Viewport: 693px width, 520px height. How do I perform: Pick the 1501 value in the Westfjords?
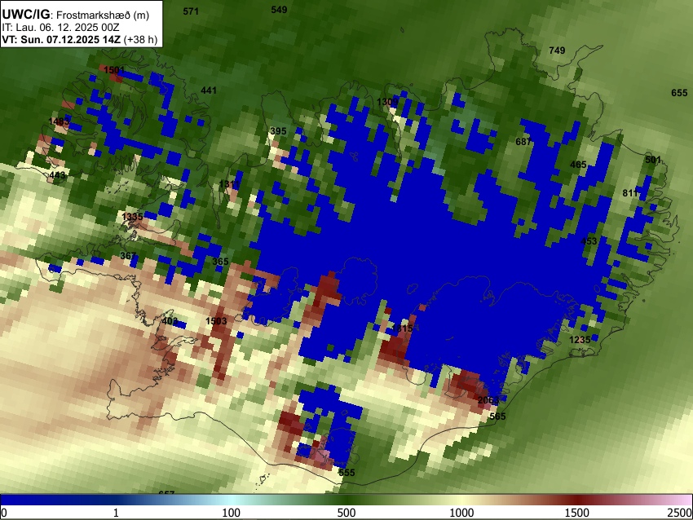coord(114,70)
